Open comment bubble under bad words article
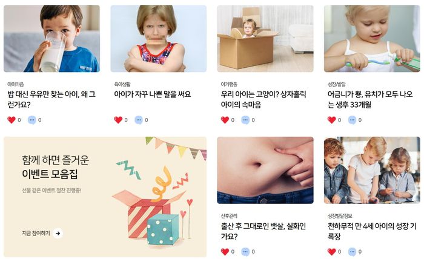Image resolution: width=424 pixels, height=259 pixels. (139, 120)
